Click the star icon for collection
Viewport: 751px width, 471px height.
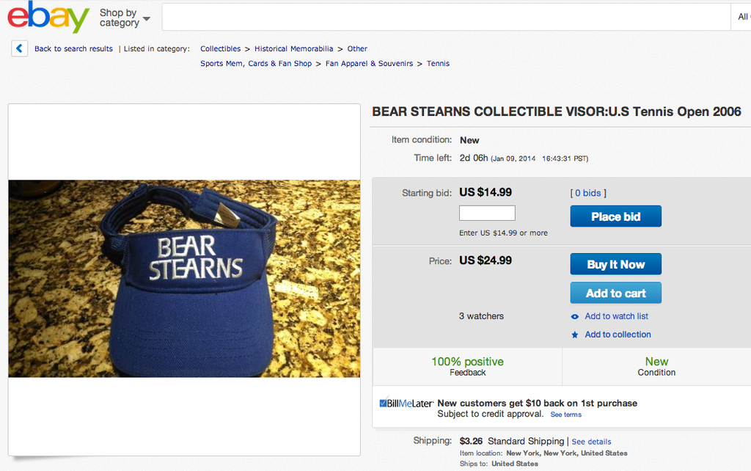click(x=575, y=335)
